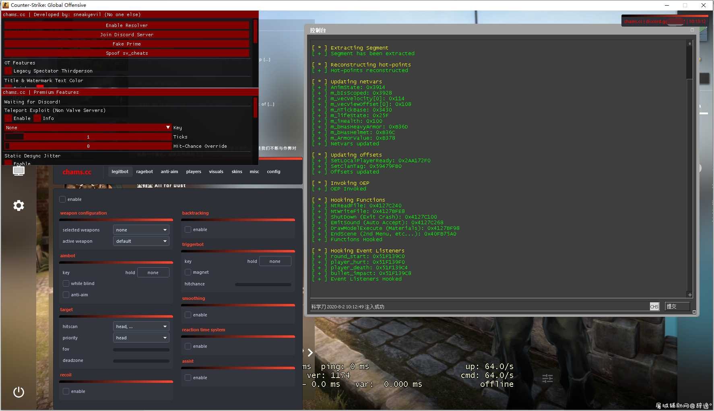The image size is (714, 411).
Task: Click 'Functions Hooked' console line
Action: pos(356,240)
